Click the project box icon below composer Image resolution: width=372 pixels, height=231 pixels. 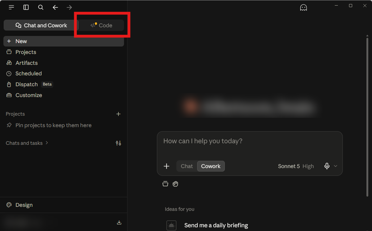[x=165, y=184]
